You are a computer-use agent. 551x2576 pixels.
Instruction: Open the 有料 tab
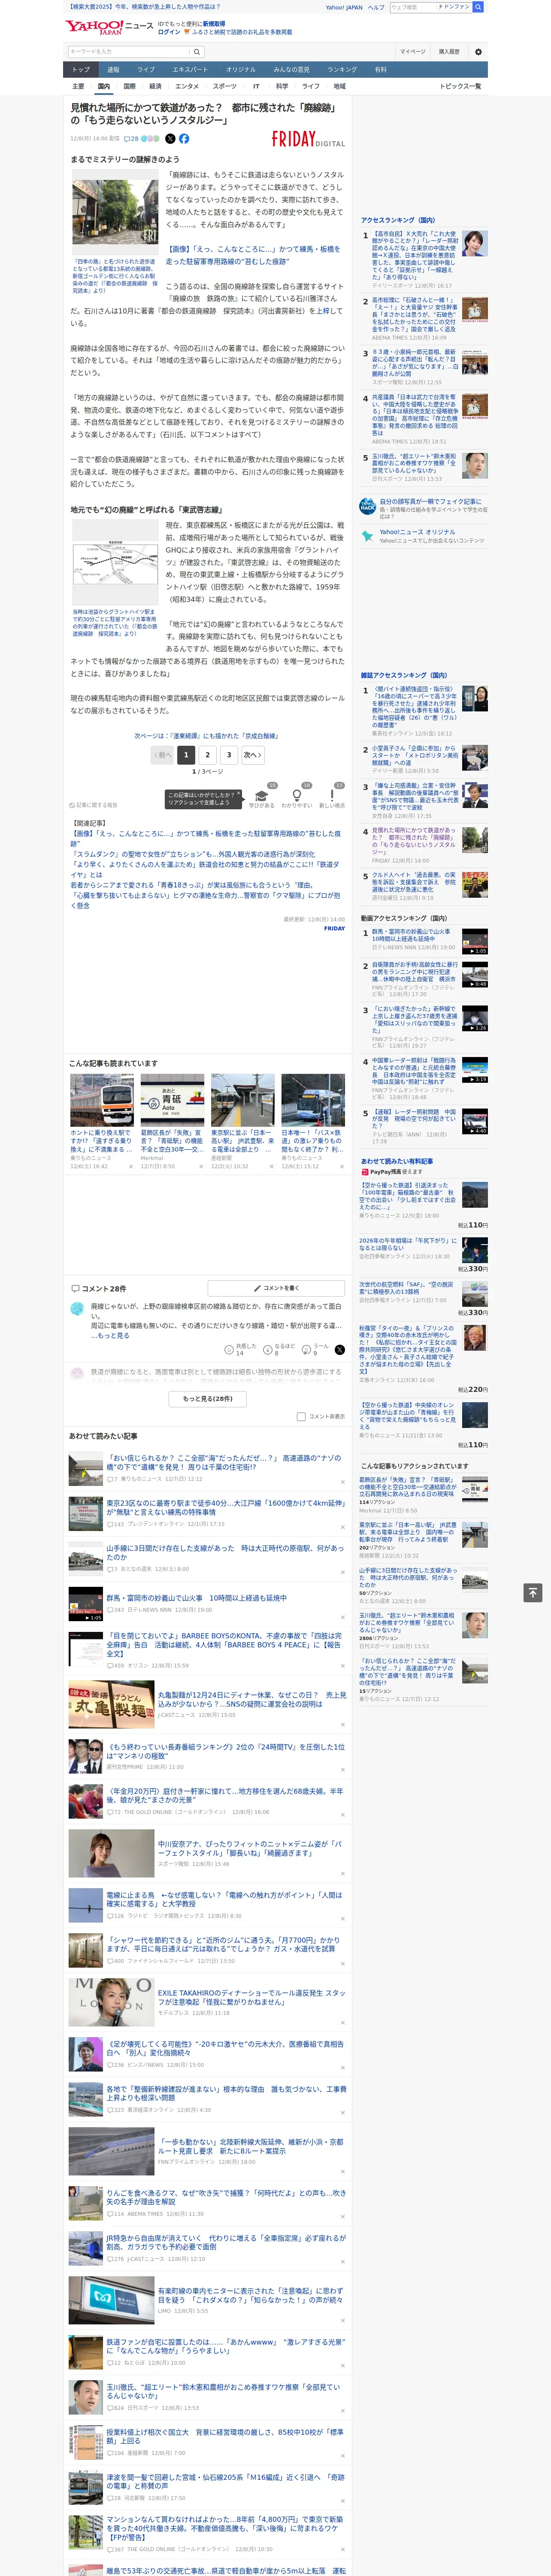(381, 70)
